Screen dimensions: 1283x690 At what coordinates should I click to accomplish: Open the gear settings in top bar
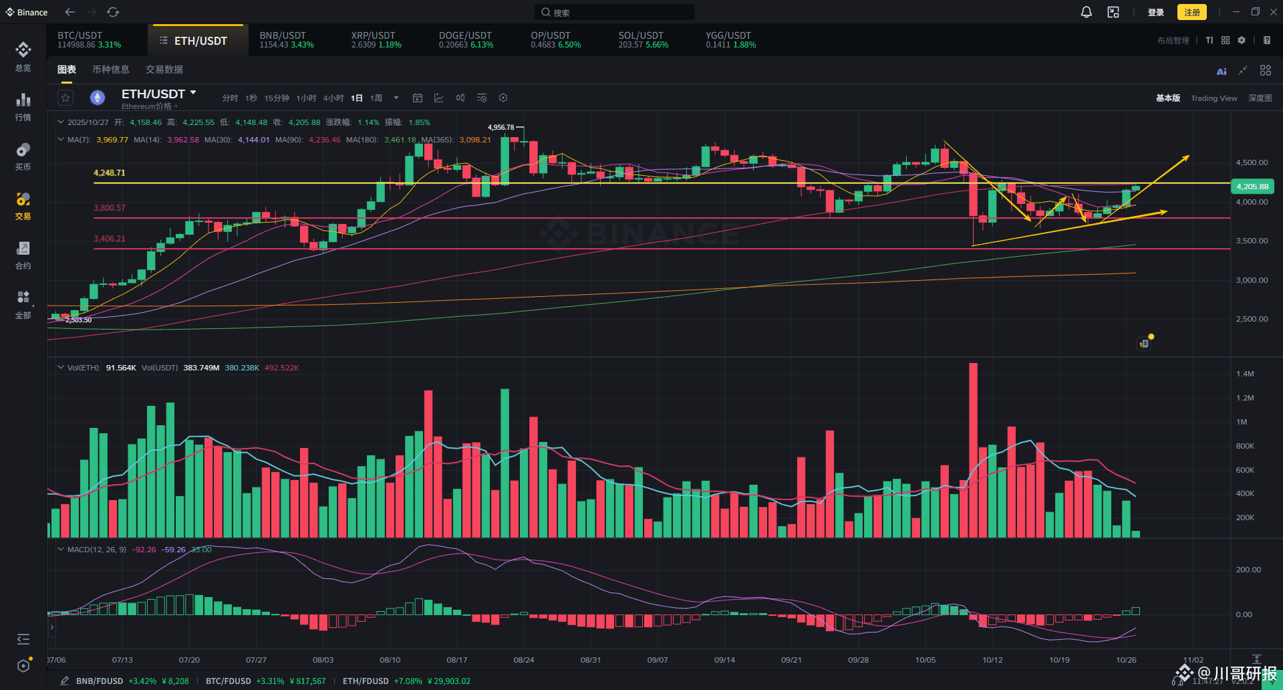point(1242,40)
